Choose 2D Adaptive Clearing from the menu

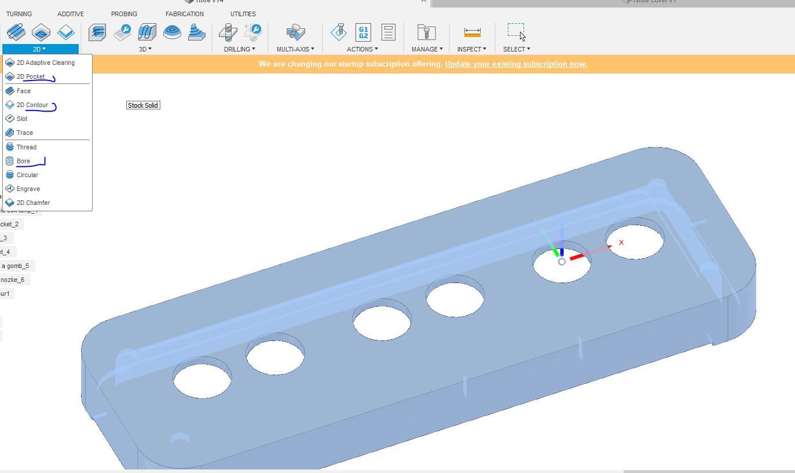[x=47, y=63]
